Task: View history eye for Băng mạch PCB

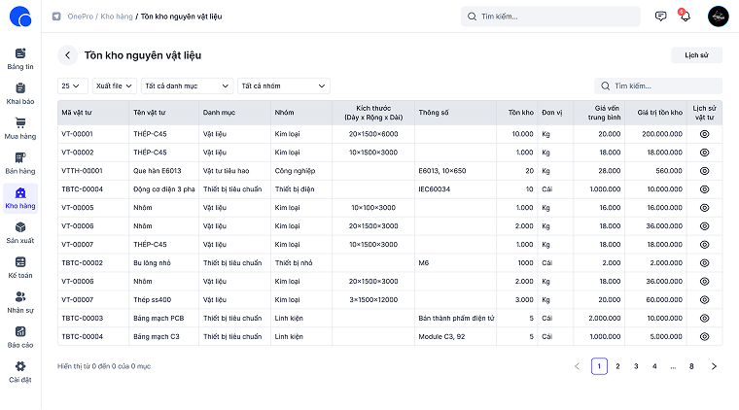Action: tap(705, 318)
